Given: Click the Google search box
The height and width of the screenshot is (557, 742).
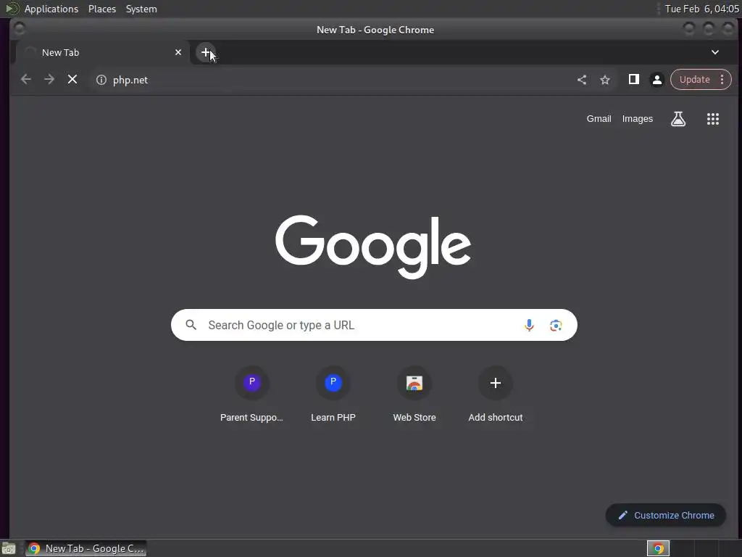Looking at the screenshot, I should coord(374,325).
